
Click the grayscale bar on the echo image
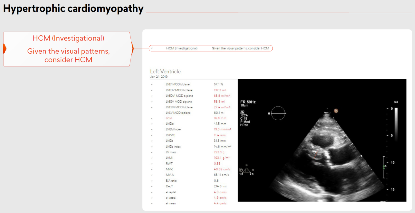[396, 124]
